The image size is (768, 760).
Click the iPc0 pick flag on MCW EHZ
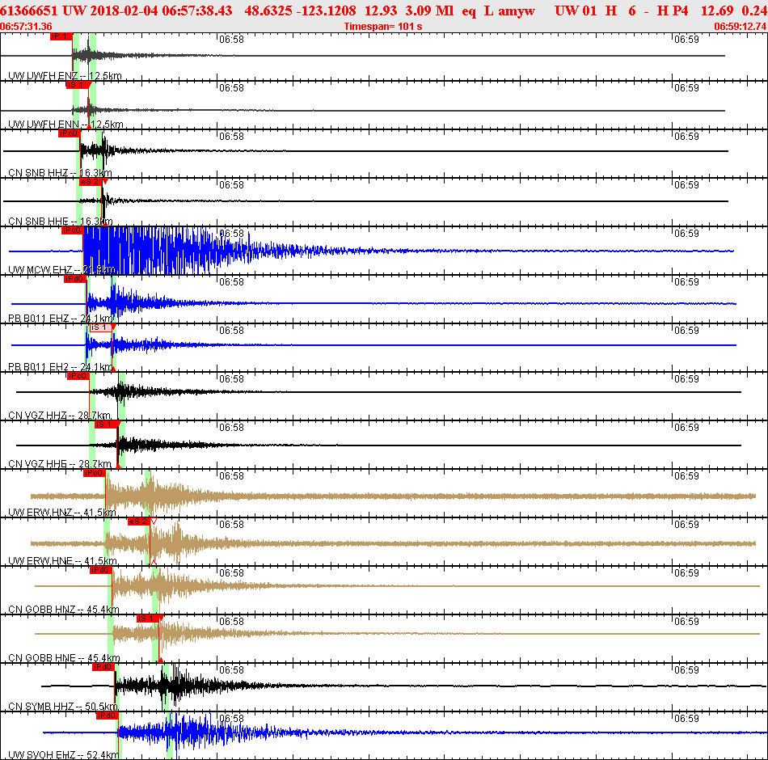[72, 230]
